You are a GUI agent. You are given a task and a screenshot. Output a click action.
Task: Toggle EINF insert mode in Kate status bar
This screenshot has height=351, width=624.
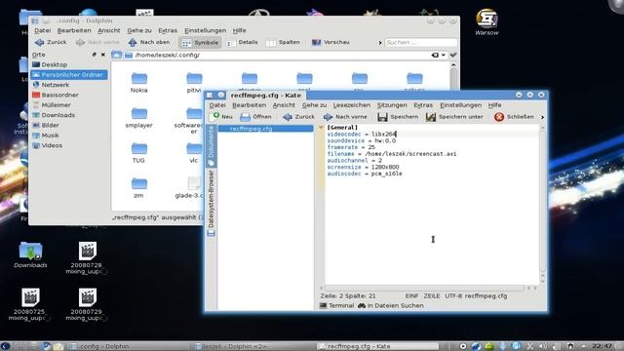point(411,296)
